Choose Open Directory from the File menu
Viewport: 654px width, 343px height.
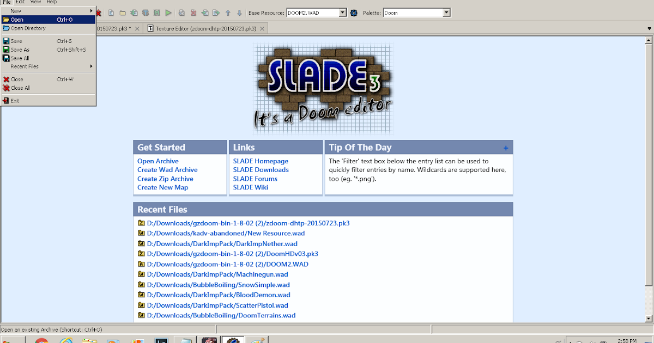click(x=49, y=28)
